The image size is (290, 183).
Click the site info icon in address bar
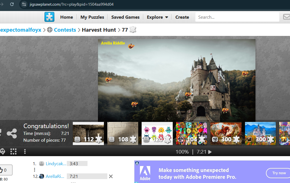24,4
